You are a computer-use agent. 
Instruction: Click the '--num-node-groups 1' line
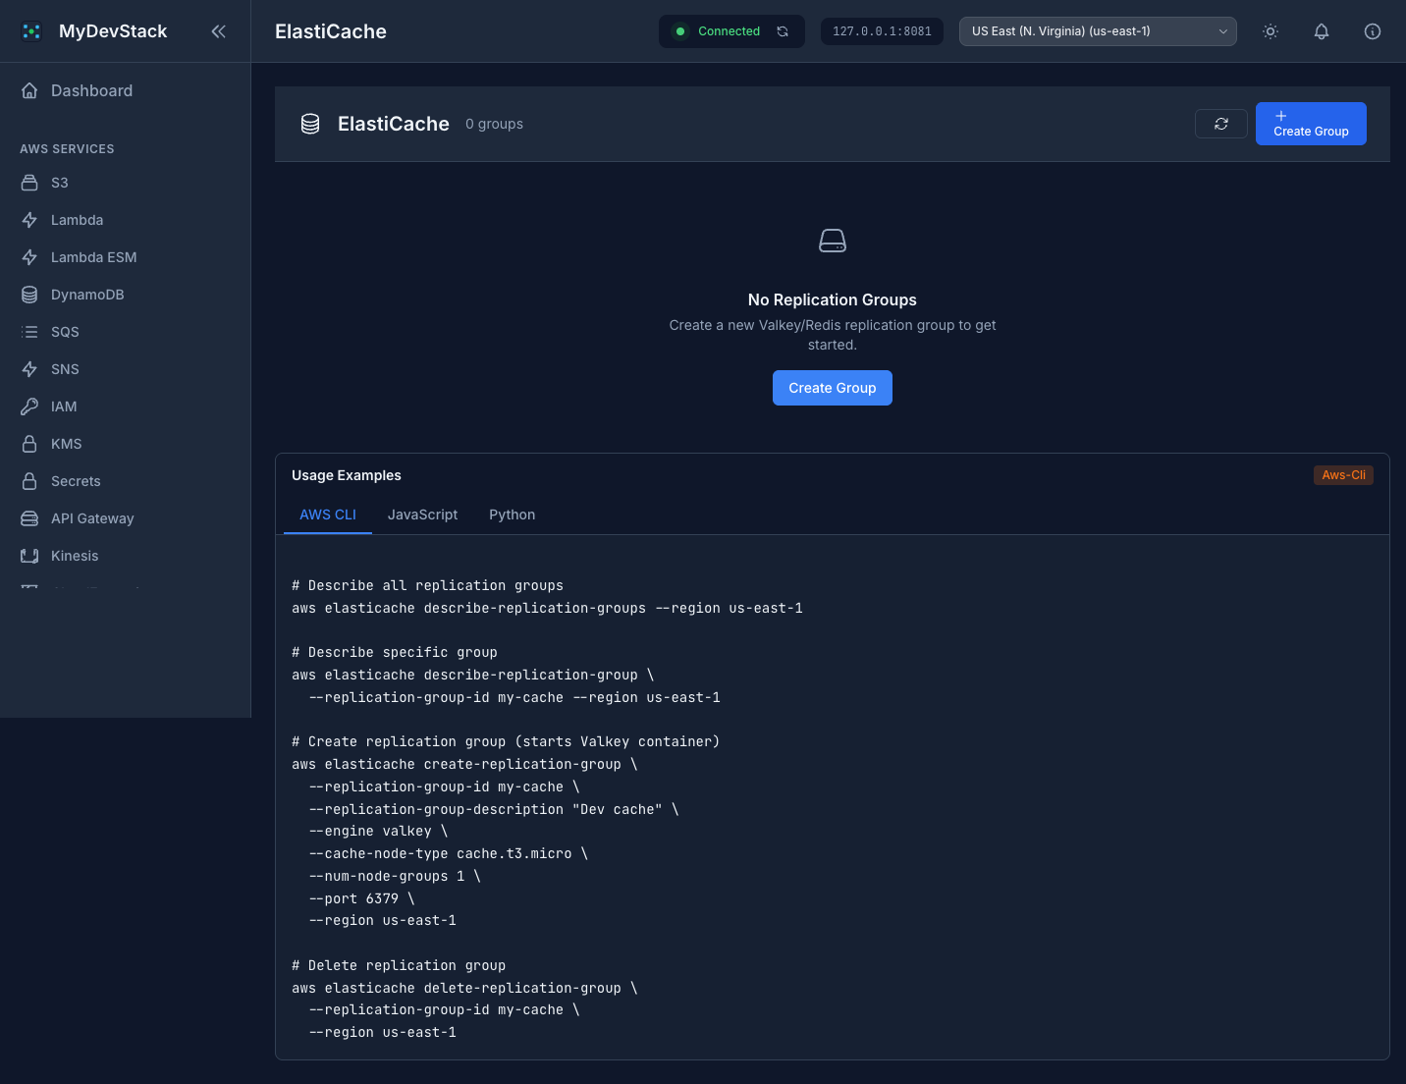pos(395,876)
